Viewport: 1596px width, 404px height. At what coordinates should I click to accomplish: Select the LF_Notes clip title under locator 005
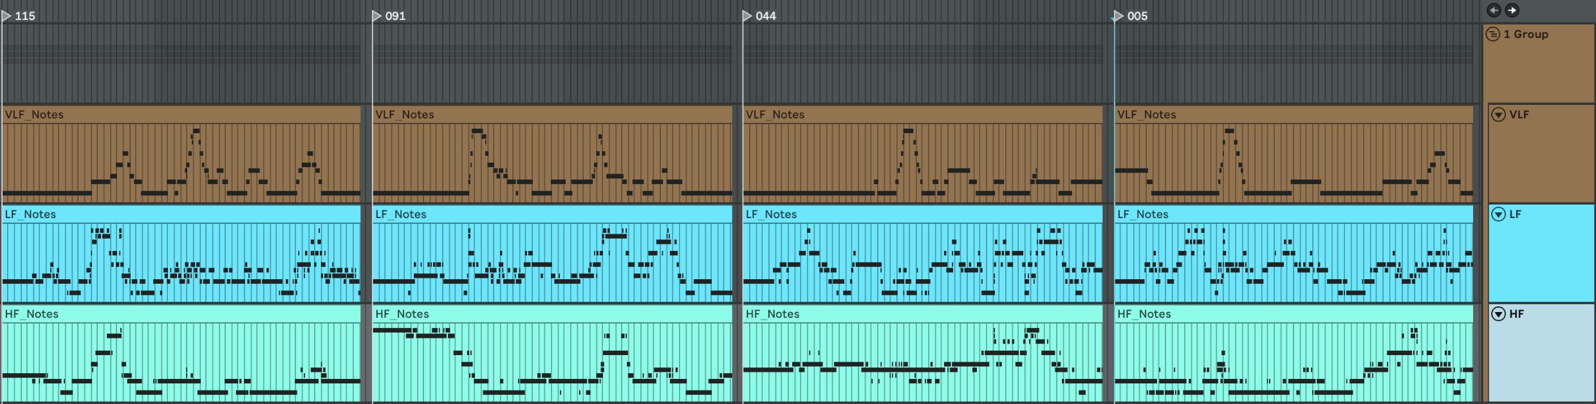(1143, 214)
